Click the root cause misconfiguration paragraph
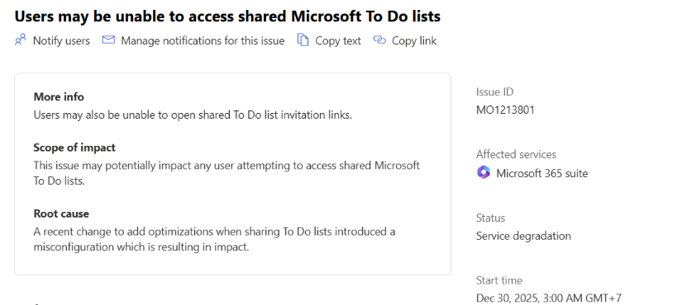Screen dimensions: 677x305 click(x=215, y=239)
